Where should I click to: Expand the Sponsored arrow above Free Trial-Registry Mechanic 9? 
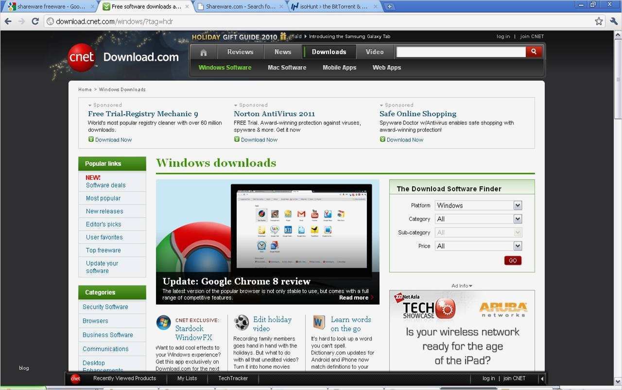(90, 105)
